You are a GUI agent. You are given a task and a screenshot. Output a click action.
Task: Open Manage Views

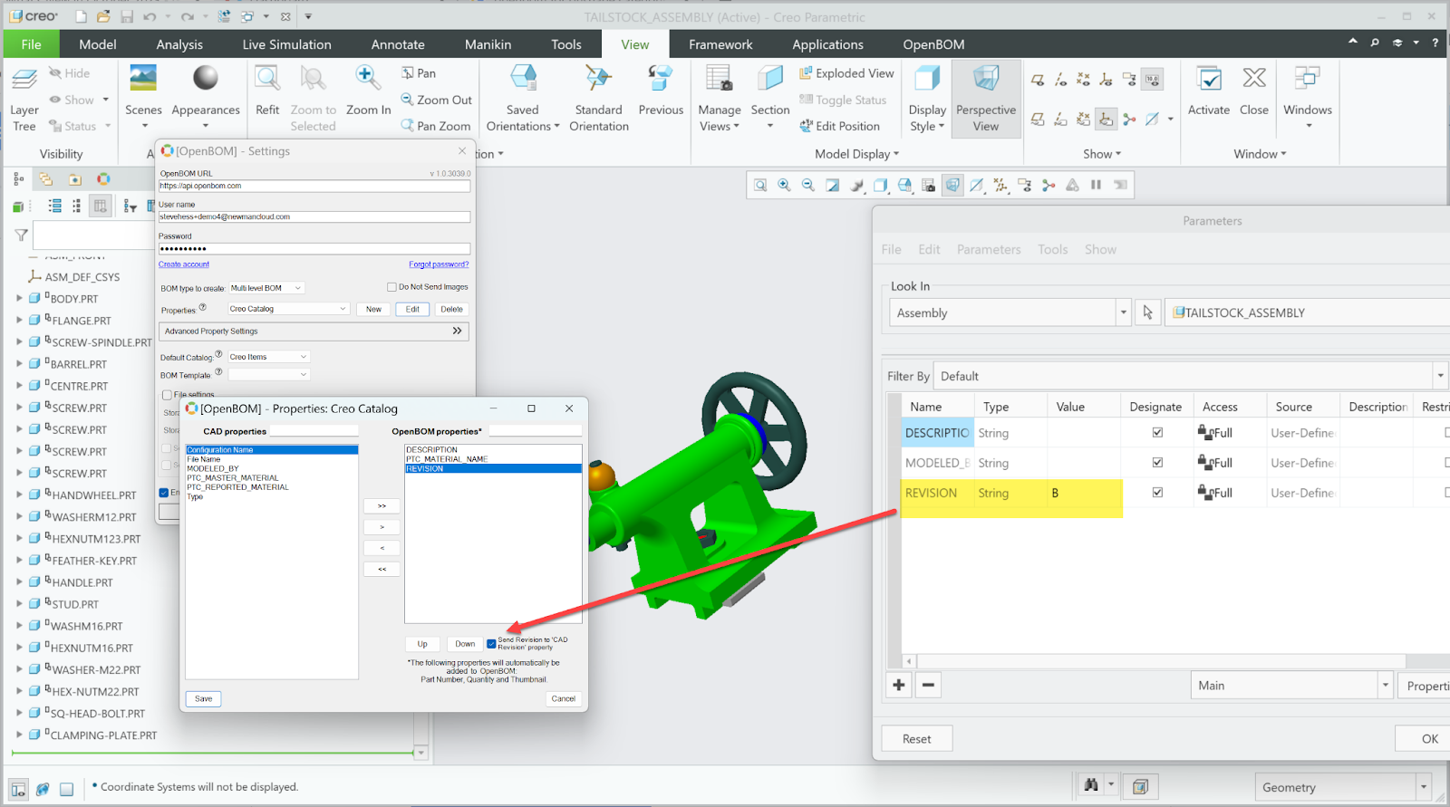point(720,98)
